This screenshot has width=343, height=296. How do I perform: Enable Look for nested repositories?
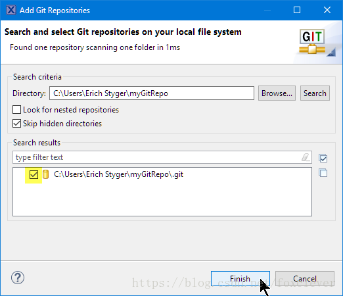click(x=17, y=110)
